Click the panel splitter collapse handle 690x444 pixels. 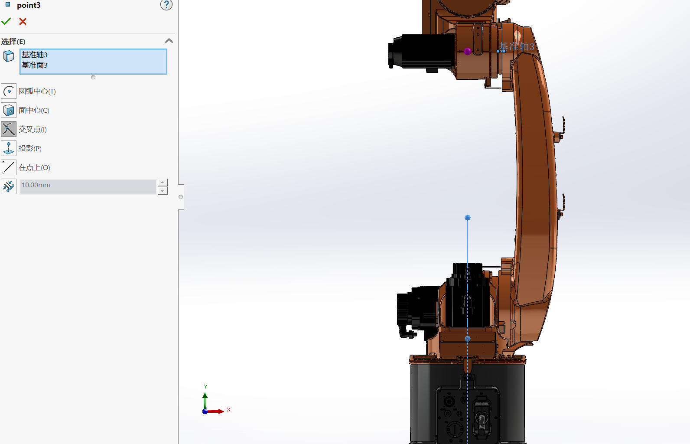coord(181,197)
